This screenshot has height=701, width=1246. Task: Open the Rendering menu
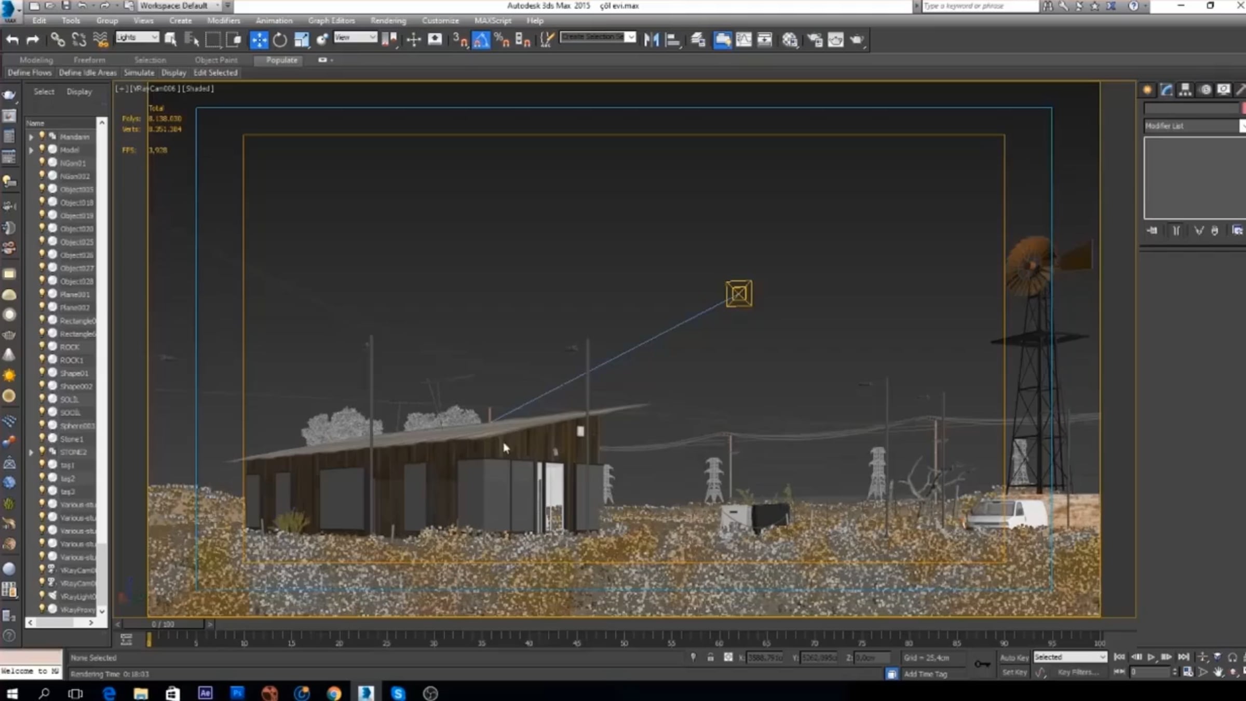pyautogui.click(x=388, y=21)
